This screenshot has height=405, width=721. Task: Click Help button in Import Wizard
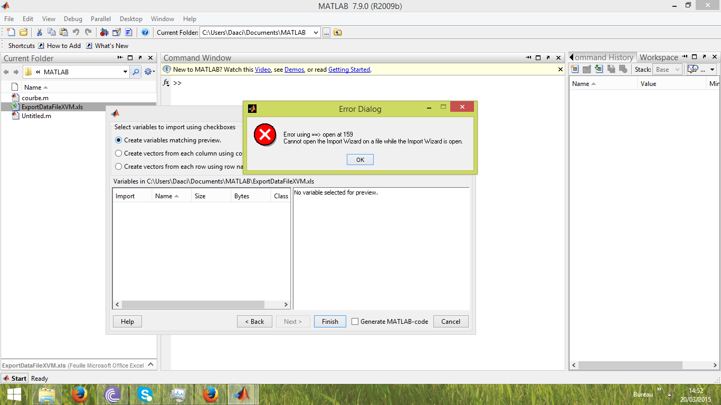click(127, 322)
